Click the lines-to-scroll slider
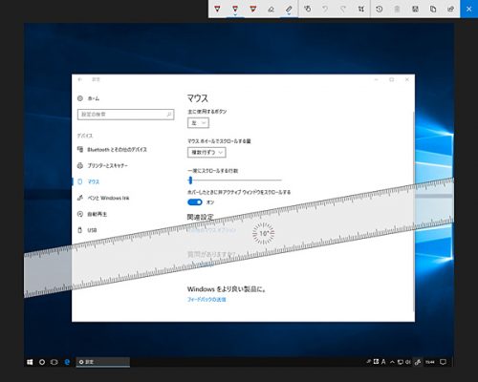 (x=234, y=180)
